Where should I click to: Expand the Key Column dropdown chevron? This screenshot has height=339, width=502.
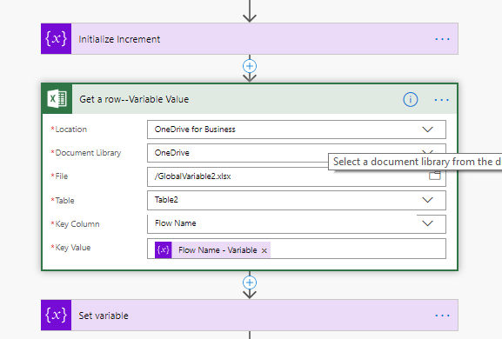point(427,223)
